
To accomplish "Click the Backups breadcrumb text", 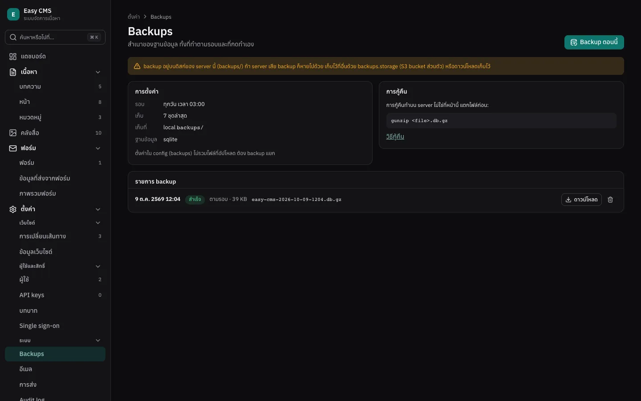I will pos(161,17).
